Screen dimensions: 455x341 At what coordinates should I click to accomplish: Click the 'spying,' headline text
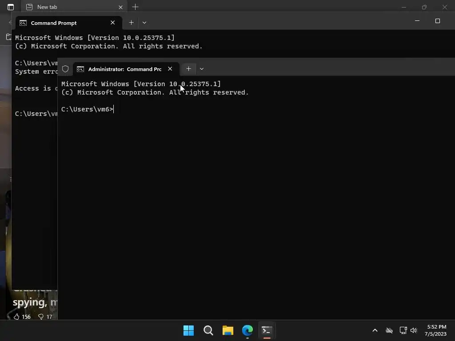30,303
